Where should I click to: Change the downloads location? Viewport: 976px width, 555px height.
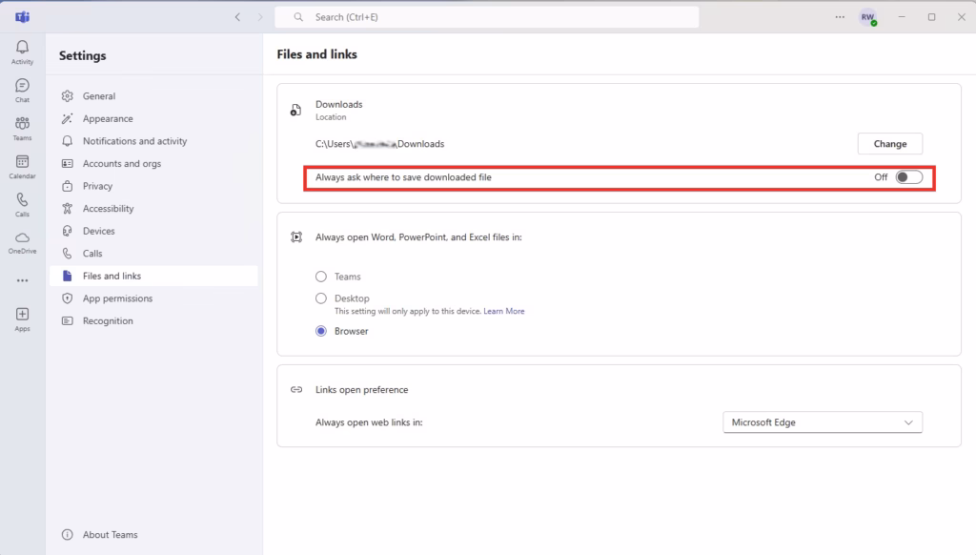890,144
